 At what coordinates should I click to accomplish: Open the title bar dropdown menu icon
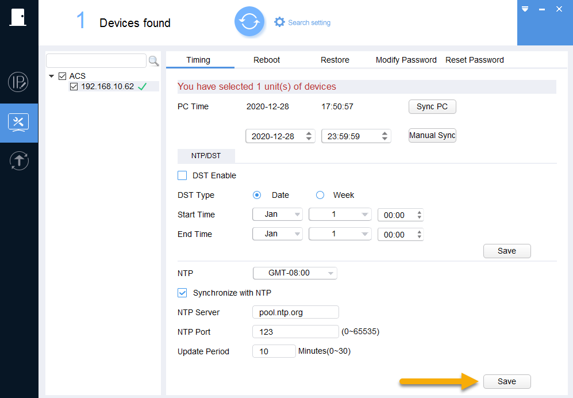pos(525,9)
